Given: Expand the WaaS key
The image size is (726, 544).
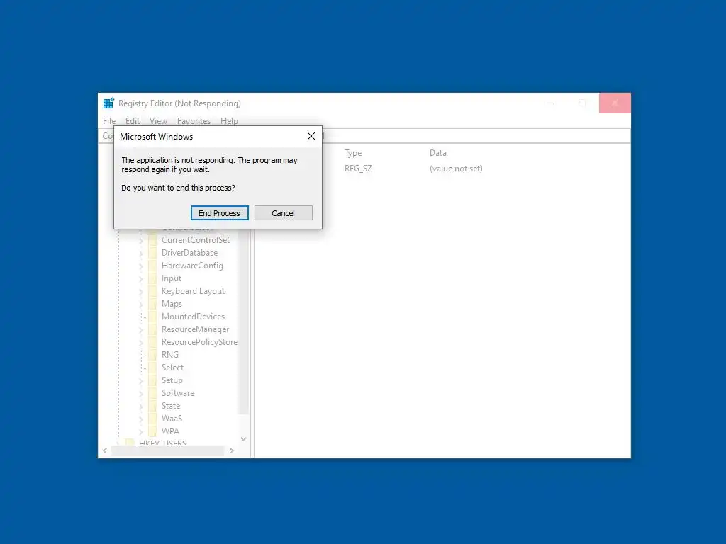Looking at the screenshot, I should tap(141, 419).
